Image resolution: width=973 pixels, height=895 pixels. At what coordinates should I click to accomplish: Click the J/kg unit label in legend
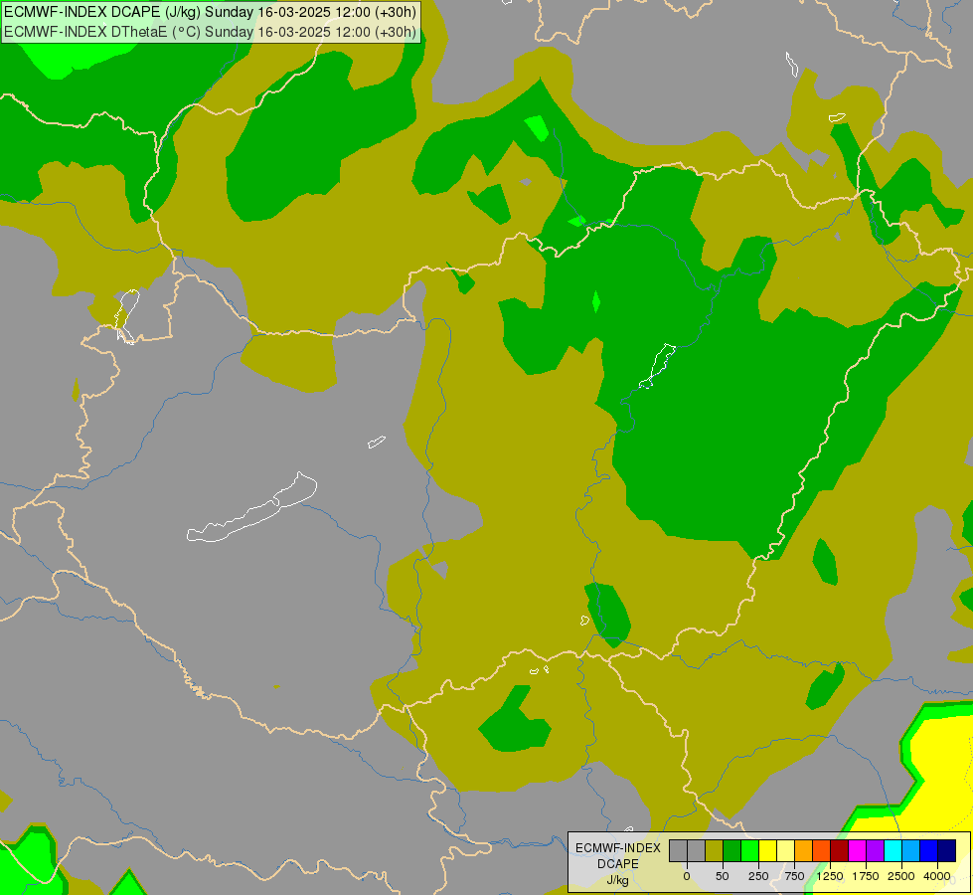point(618,881)
